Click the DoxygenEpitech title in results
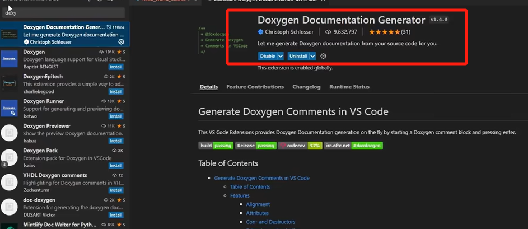Image resolution: width=528 pixels, height=229 pixels. 43,77
